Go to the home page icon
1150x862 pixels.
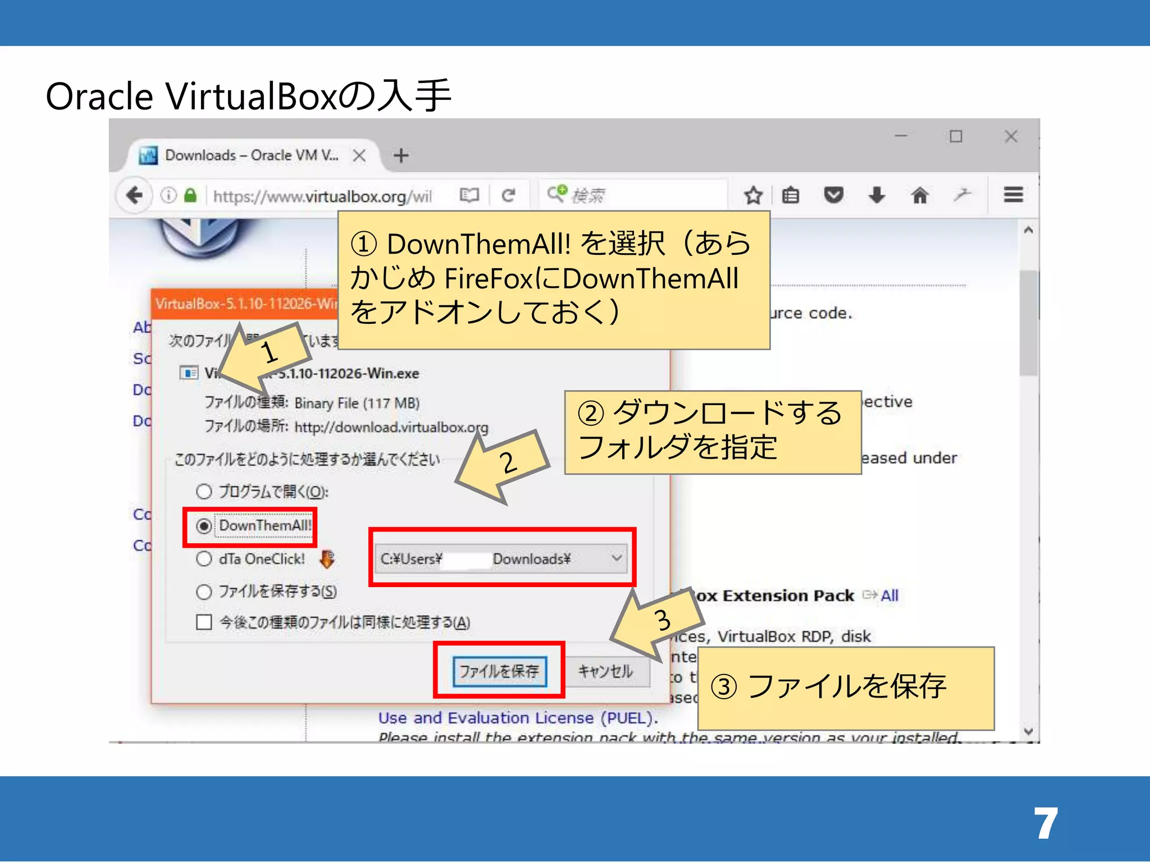920,195
